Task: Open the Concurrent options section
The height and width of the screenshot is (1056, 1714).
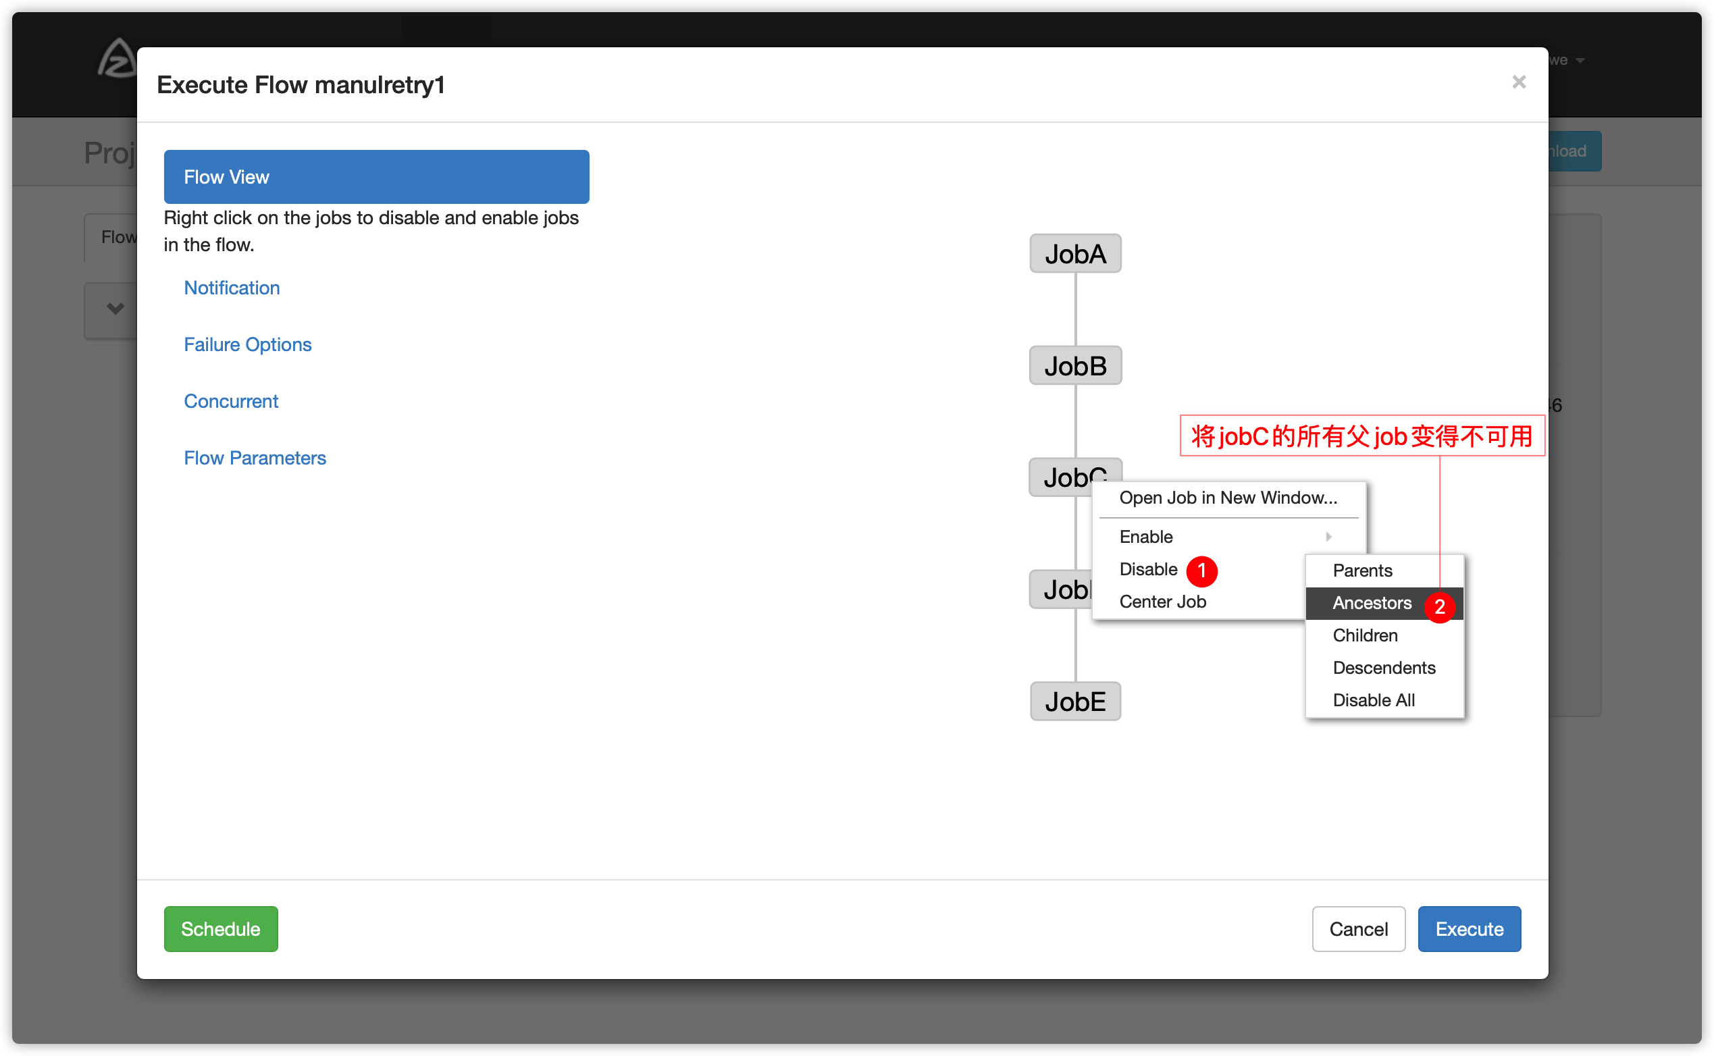Action: point(231,401)
